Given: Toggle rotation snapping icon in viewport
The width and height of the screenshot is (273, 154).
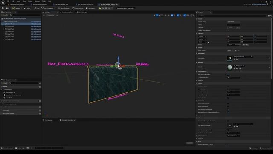Looking at the screenshot, I should [178, 15].
